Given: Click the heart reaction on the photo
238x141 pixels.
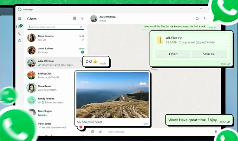Looking at the screenshot, I should (81, 127).
